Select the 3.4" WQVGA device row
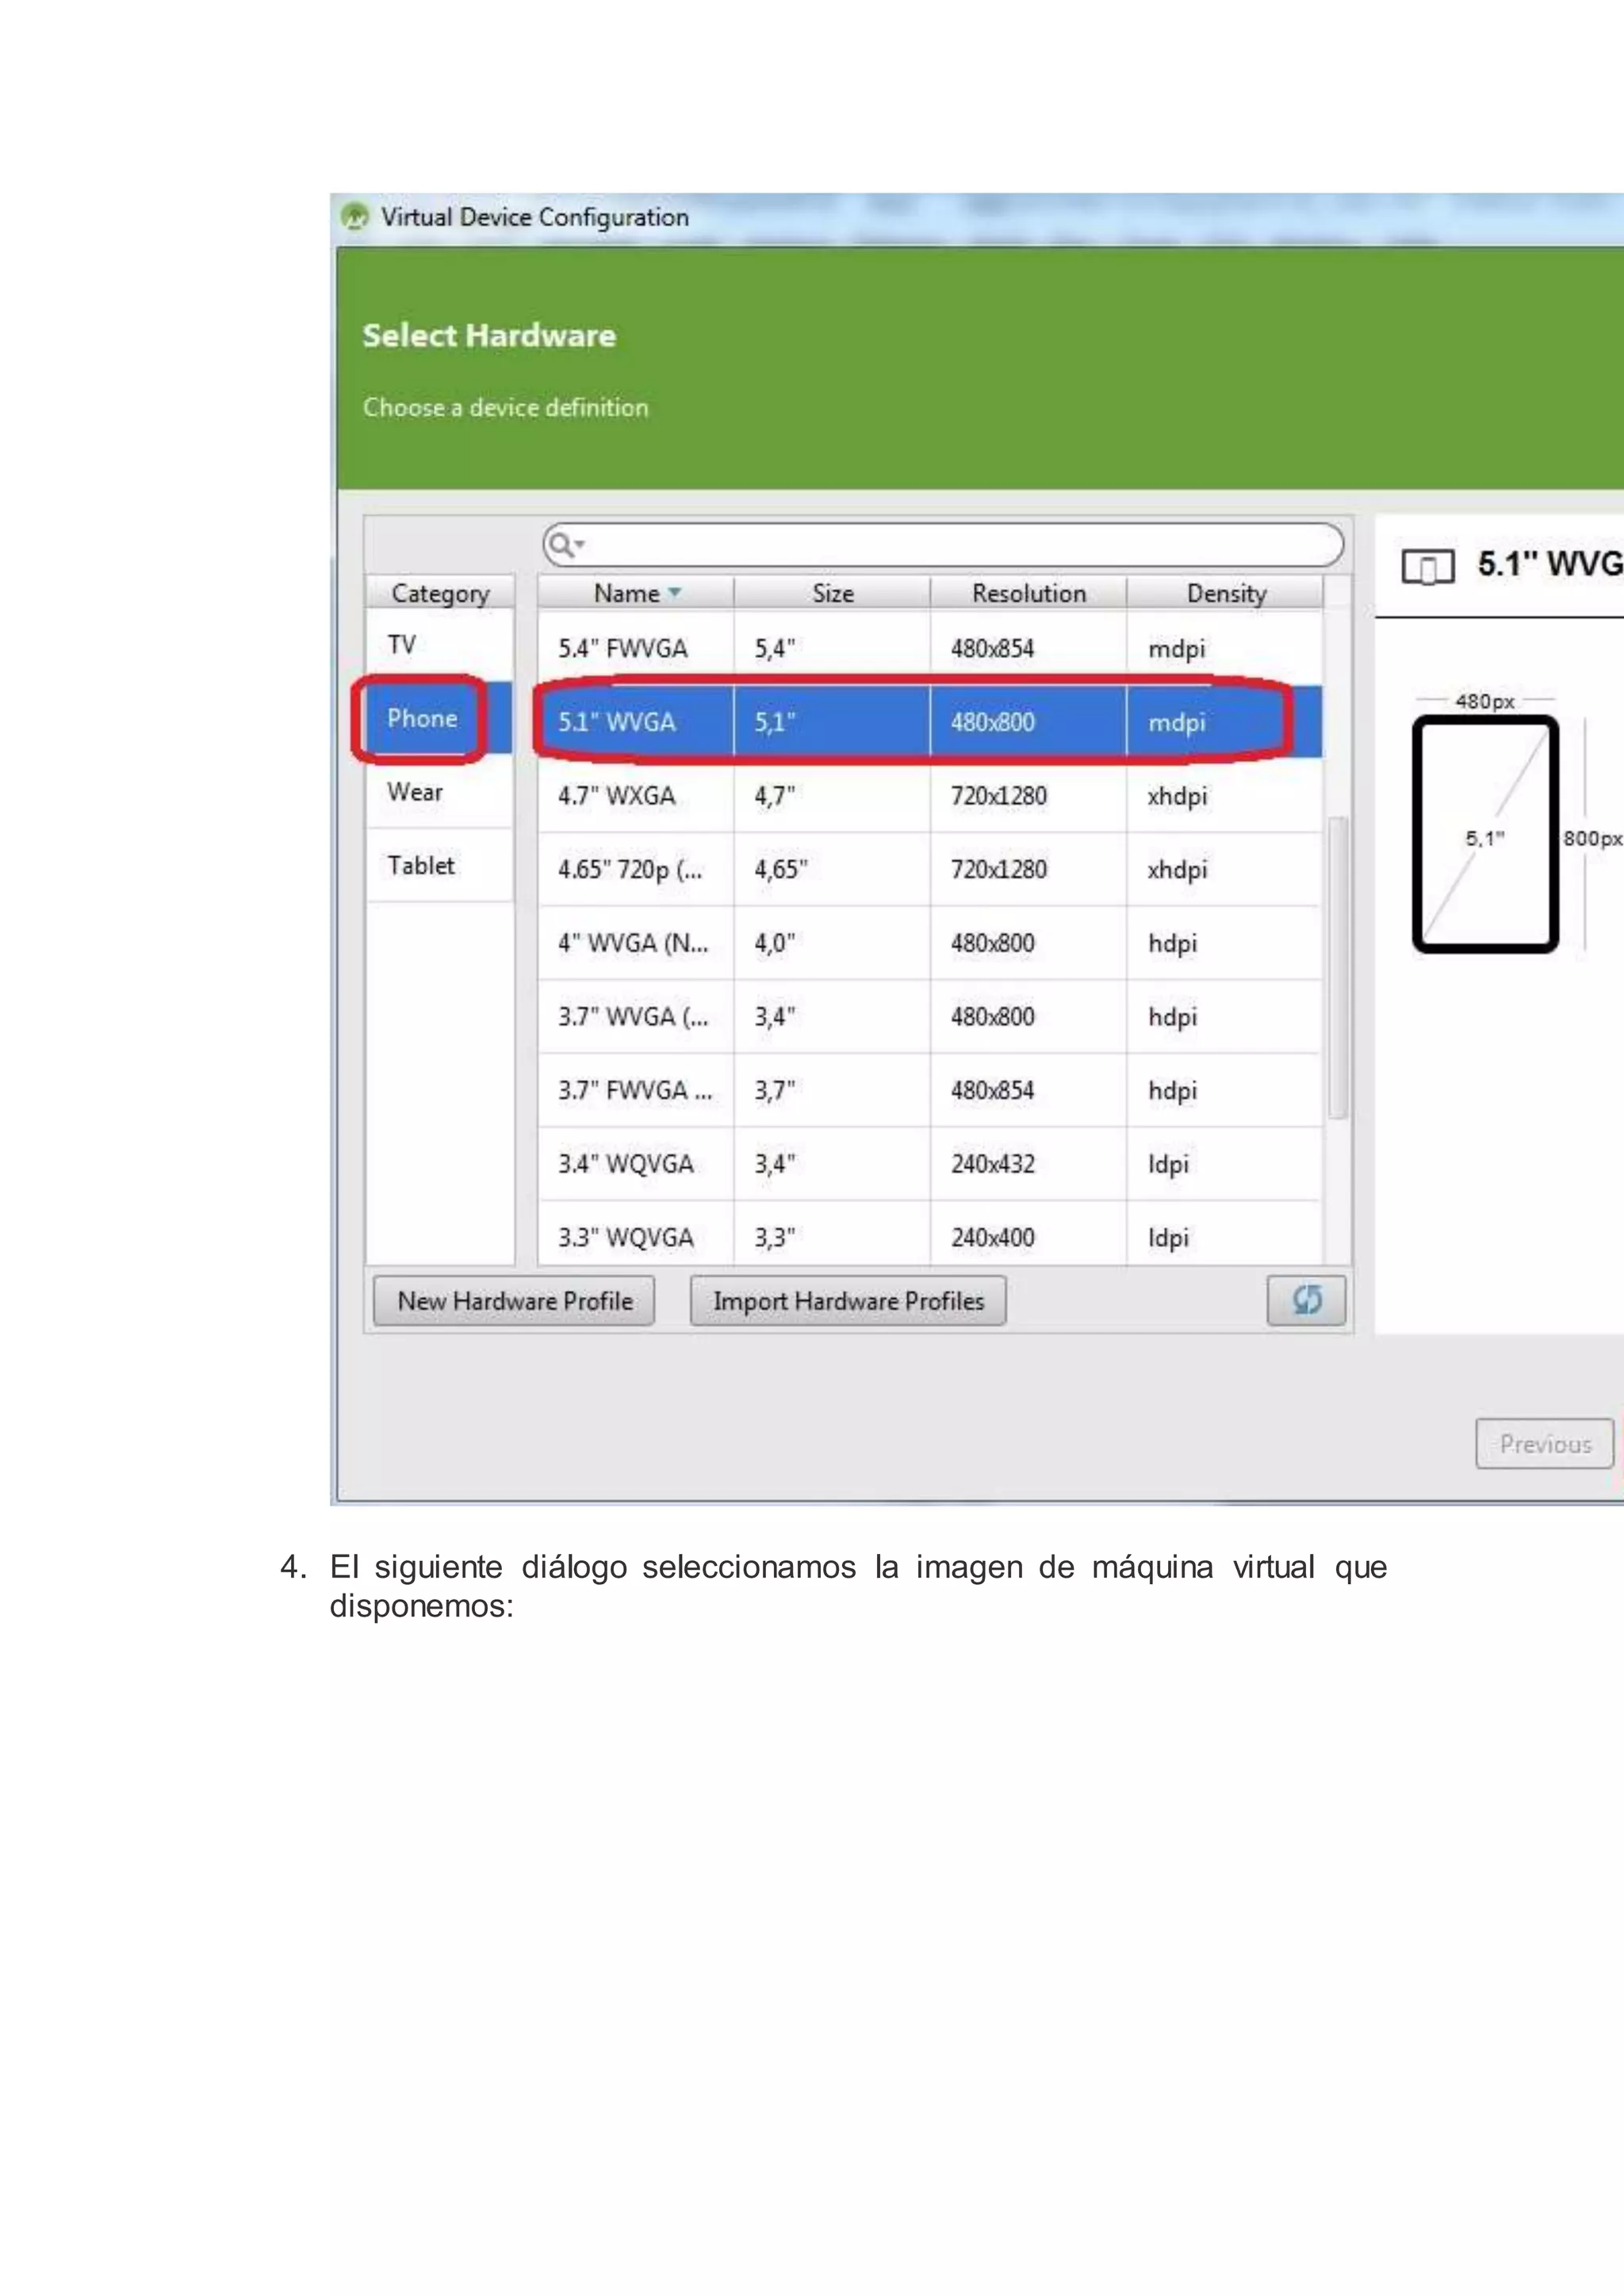 (x=930, y=1164)
